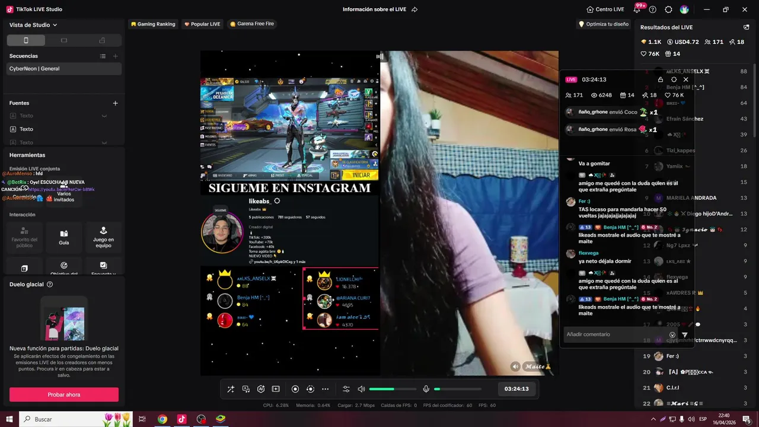
Task: Select ranked viewer C.l.r.l row
Action: [x=696, y=388]
